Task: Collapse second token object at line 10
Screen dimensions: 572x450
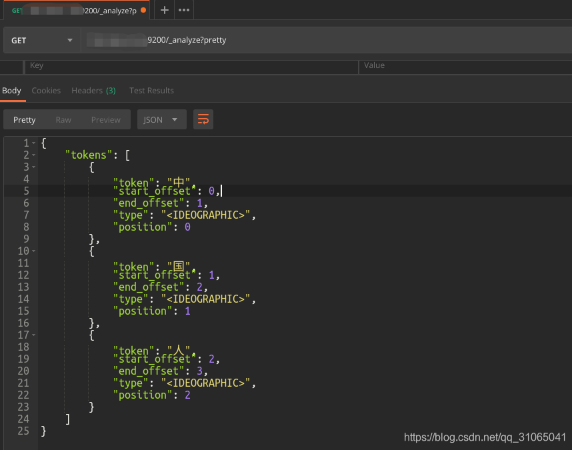Action: (x=33, y=251)
